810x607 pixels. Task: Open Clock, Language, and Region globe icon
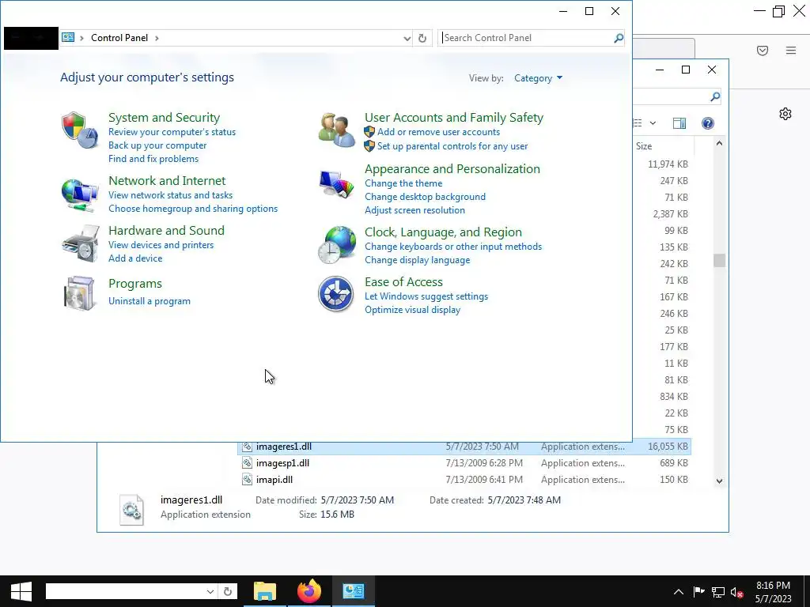[336, 245]
